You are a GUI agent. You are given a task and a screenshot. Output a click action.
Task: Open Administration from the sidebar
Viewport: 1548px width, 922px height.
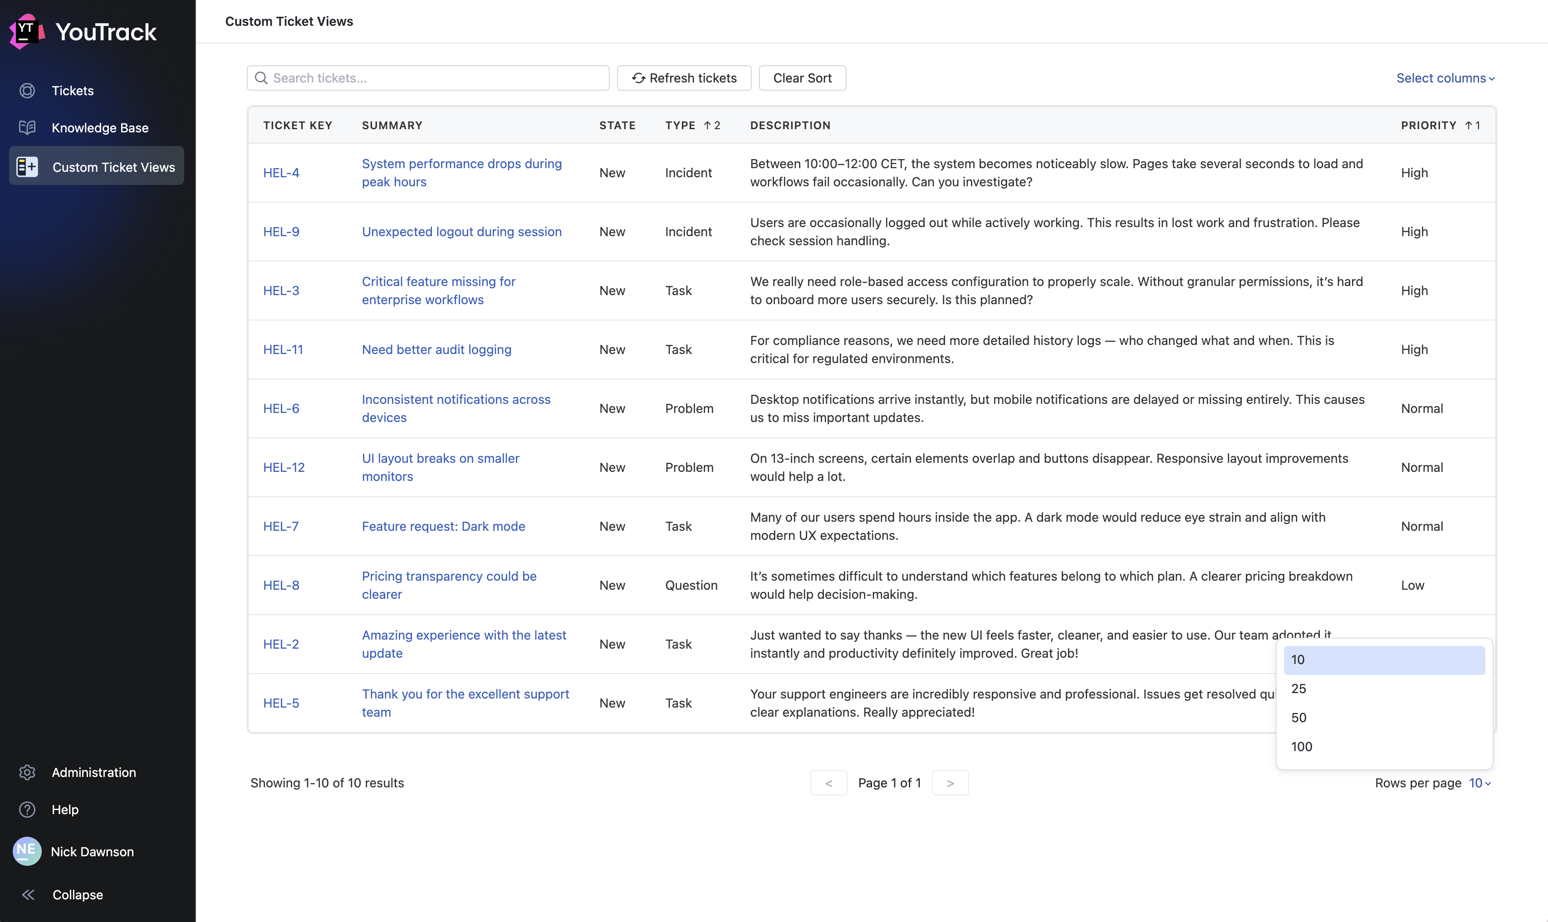click(x=96, y=772)
